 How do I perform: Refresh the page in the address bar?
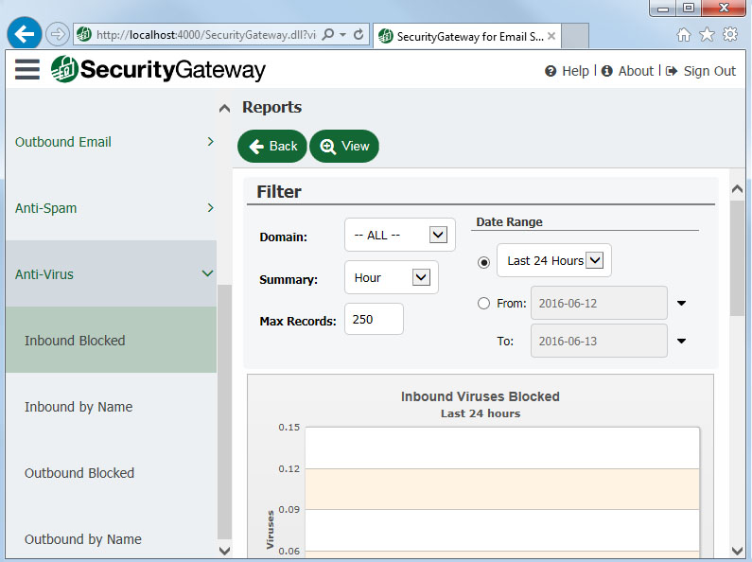[359, 34]
